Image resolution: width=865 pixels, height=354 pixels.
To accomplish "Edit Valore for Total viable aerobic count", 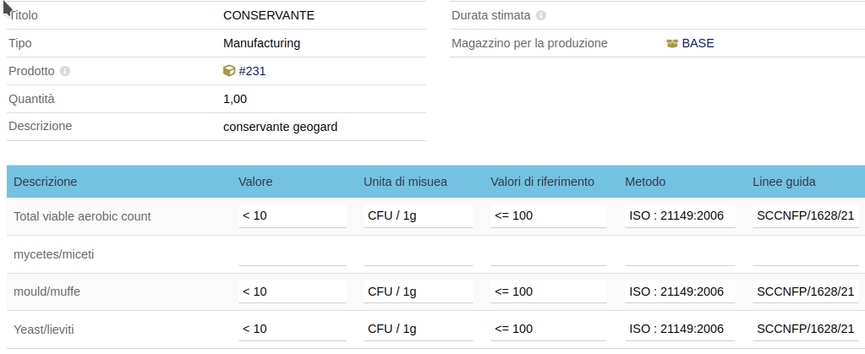I will [x=293, y=216].
